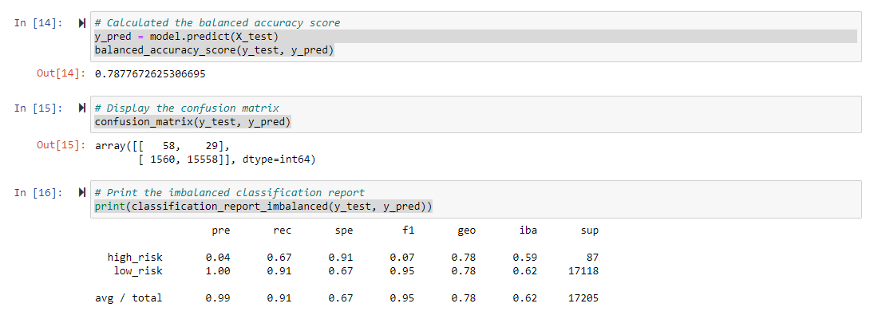Image resolution: width=870 pixels, height=323 pixels.
Task: Click the balanced accuracy comment line
Action: click(x=217, y=23)
